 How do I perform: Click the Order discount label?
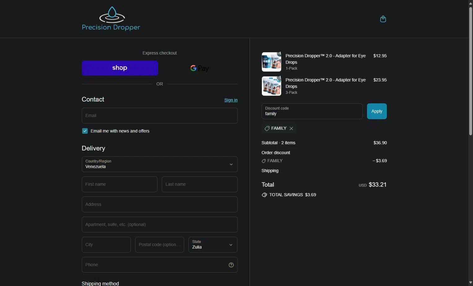(276, 153)
